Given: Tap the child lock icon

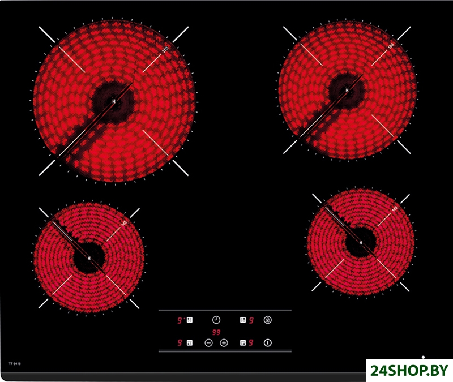Looking at the screenshot, I should (x=268, y=320).
